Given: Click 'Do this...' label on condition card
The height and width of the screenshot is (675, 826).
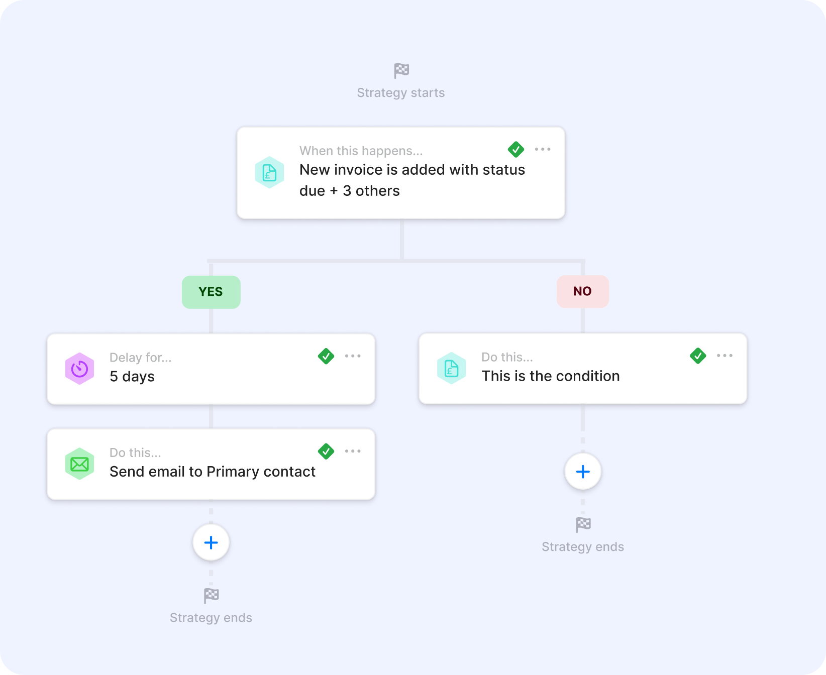Looking at the screenshot, I should 507,357.
